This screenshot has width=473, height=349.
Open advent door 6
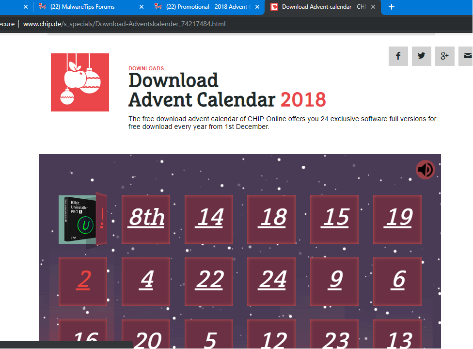click(x=397, y=282)
